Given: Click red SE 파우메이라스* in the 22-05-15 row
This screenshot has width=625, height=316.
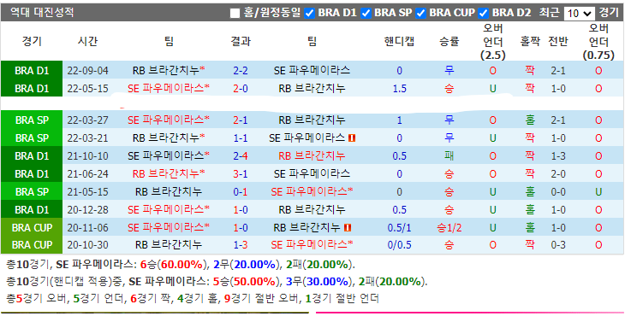Looking at the screenshot, I should pyautogui.click(x=169, y=88).
